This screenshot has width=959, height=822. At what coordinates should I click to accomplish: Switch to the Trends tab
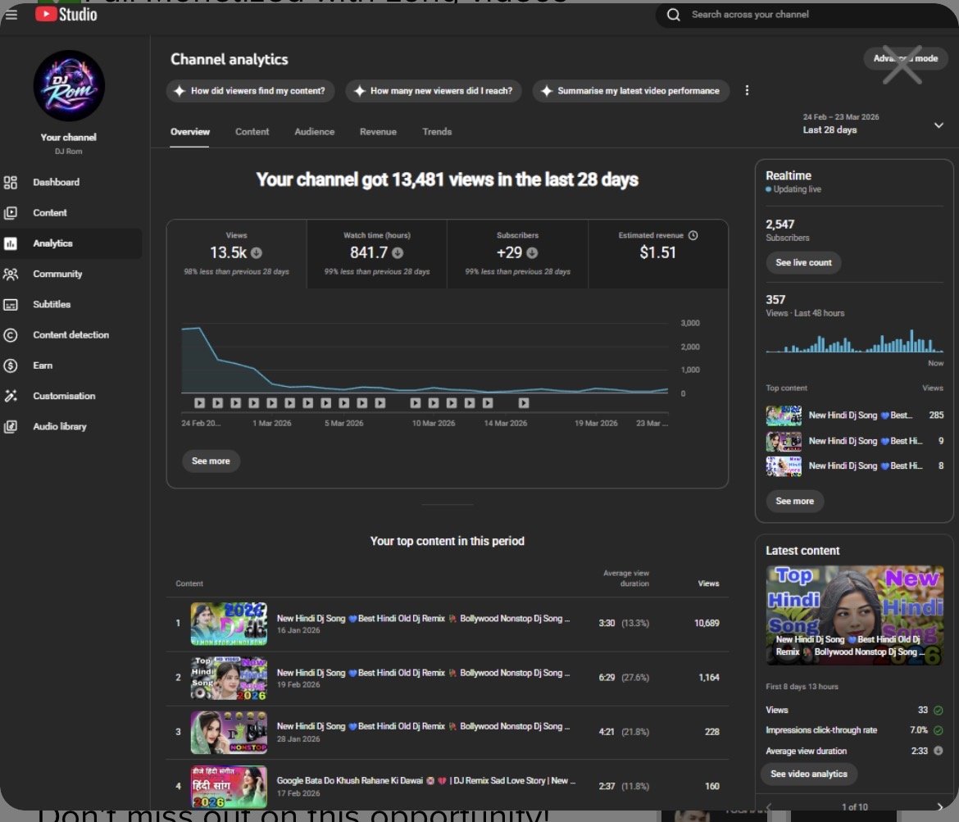pyautogui.click(x=437, y=131)
